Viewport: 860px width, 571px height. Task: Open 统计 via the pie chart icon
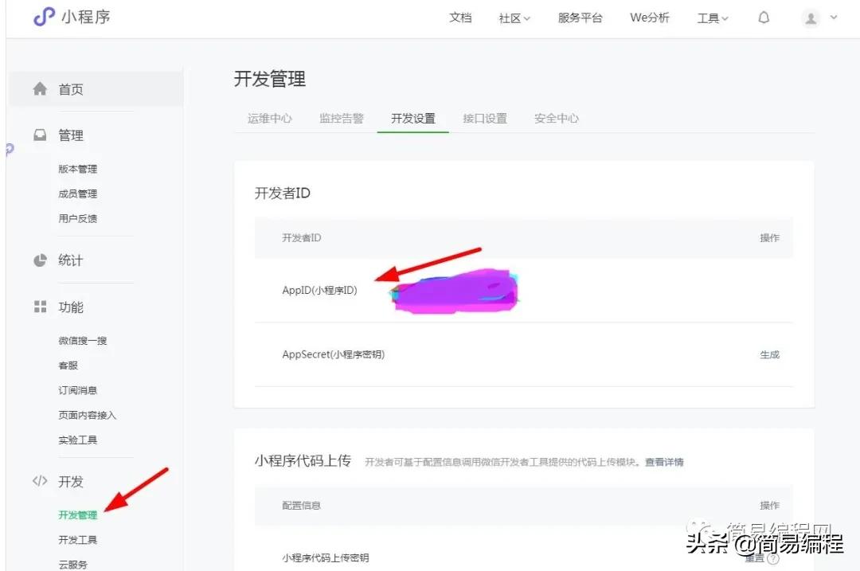pos(40,260)
